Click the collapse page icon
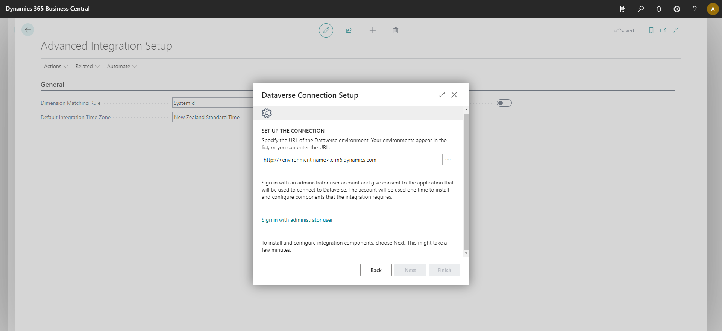The height and width of the screenshot is (331, 722). click(x=675, y=30)
